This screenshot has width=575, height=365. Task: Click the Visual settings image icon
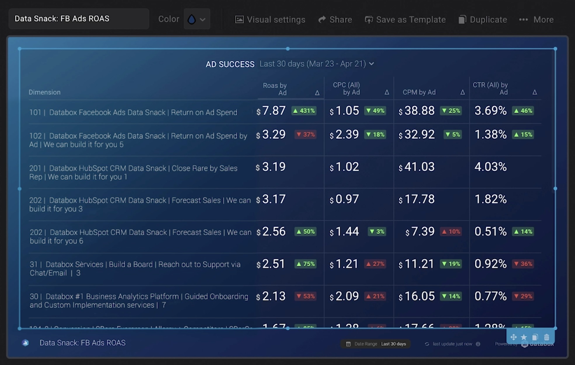coord(240,19)
